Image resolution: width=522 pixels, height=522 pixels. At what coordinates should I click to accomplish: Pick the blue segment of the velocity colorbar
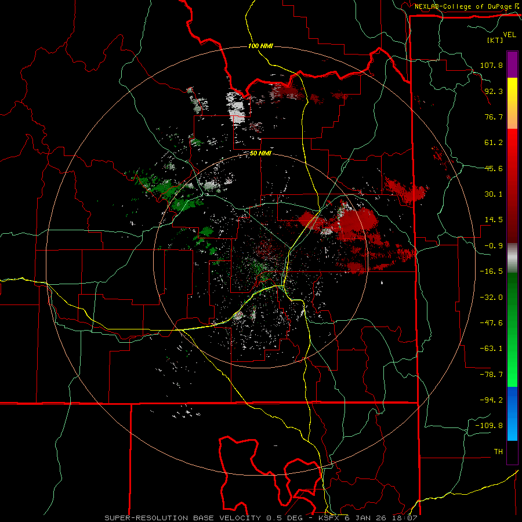click(512, 414)
